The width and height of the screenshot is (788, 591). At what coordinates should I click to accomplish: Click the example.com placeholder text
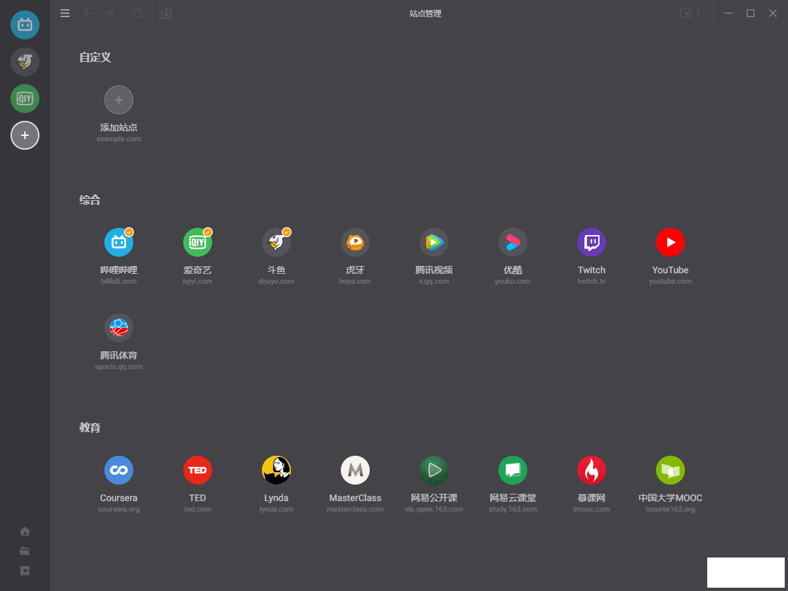pos(119,139)
